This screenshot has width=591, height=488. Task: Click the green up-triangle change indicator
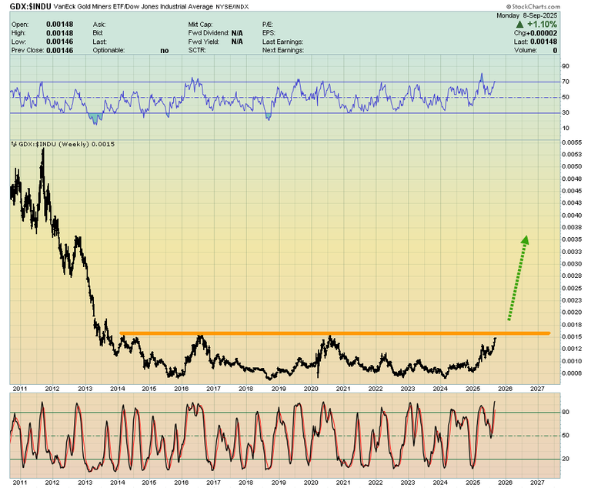pos(519,24)
